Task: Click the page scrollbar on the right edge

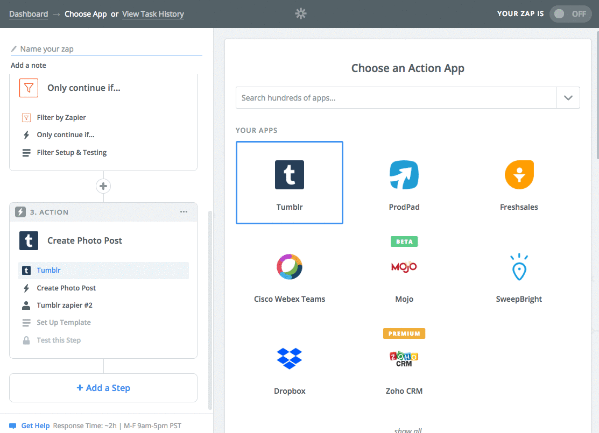Action: point(597,95)
